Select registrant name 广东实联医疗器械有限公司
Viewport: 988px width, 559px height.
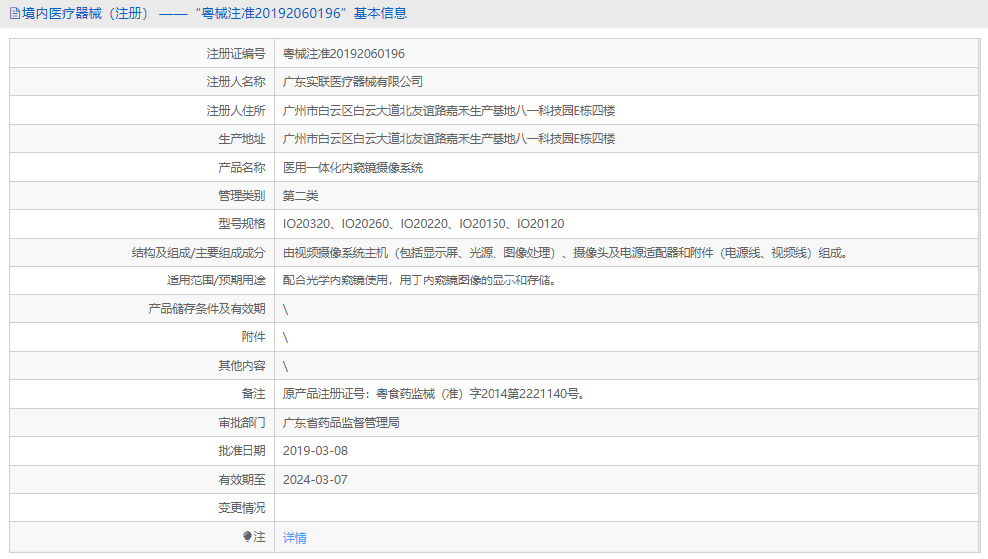point(353,81)
